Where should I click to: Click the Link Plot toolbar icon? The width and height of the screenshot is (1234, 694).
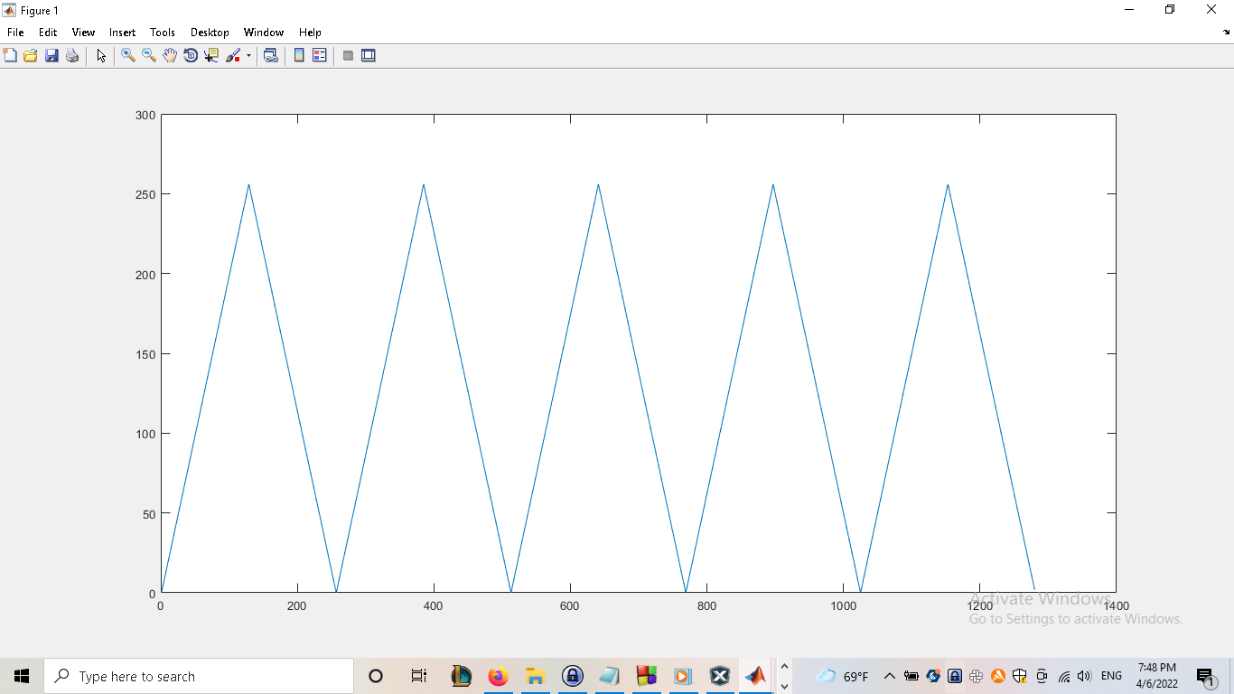(270, 55)
